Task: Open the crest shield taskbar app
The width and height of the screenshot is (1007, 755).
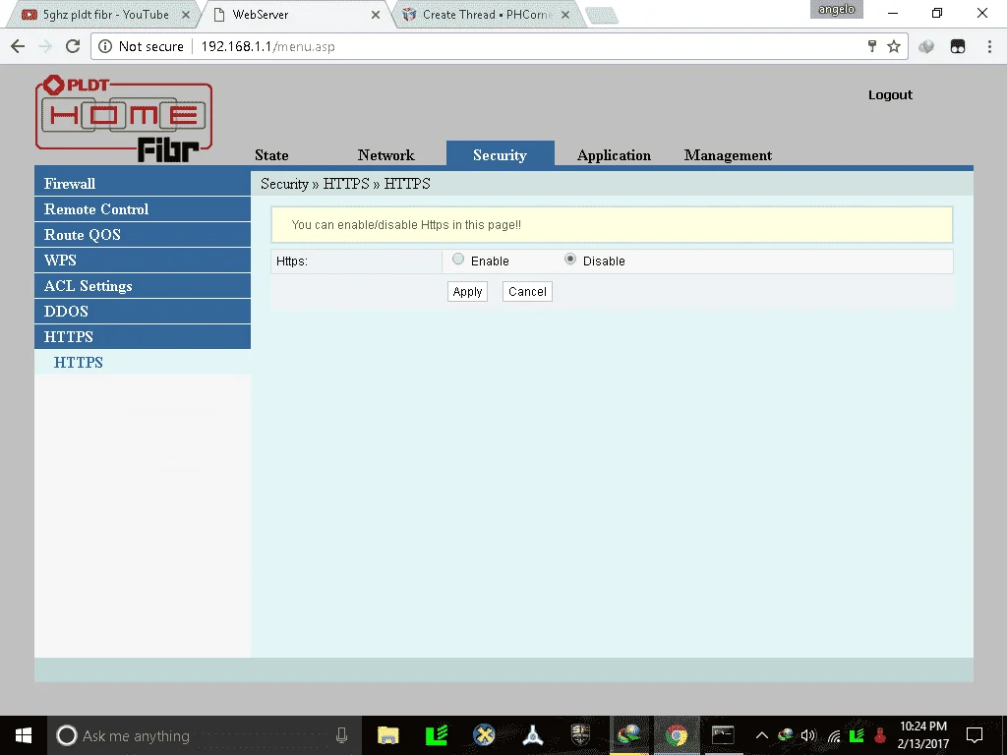Action: tap(580, 735)
